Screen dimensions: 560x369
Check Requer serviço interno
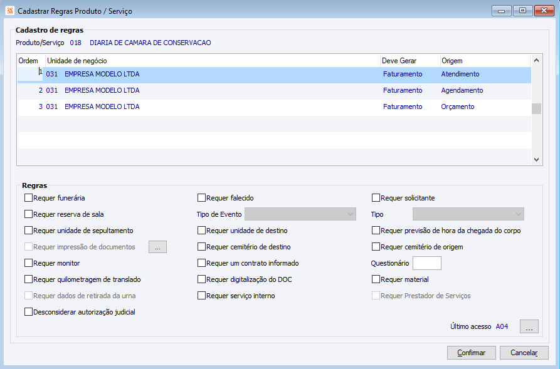201,296
